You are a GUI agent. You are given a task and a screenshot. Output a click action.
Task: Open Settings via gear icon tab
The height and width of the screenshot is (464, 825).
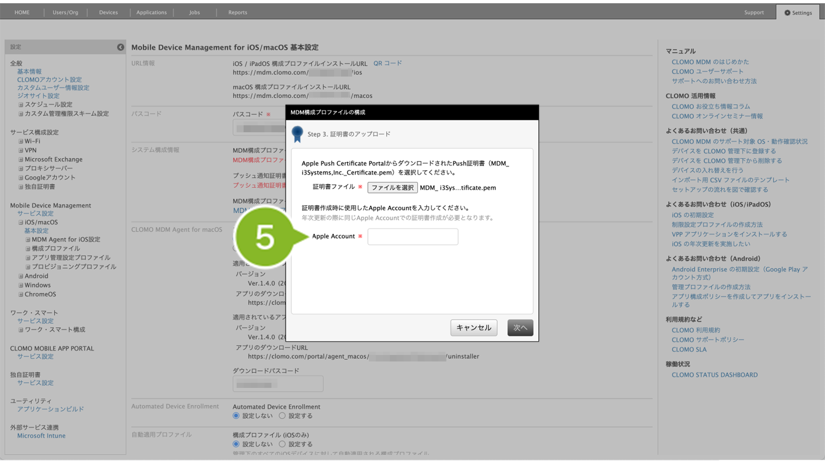(798, 13)
